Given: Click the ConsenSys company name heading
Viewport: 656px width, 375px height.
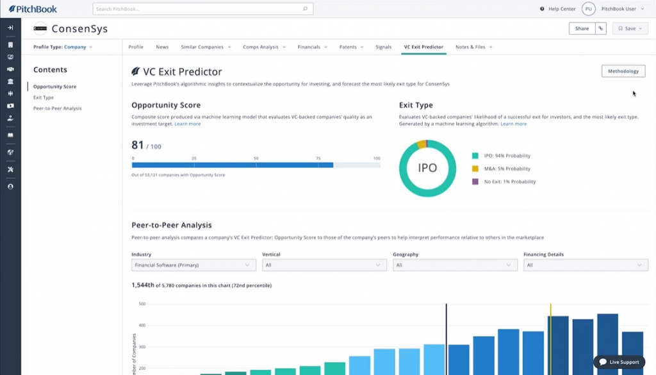Looking at the screenshot, I should point(79,28).
